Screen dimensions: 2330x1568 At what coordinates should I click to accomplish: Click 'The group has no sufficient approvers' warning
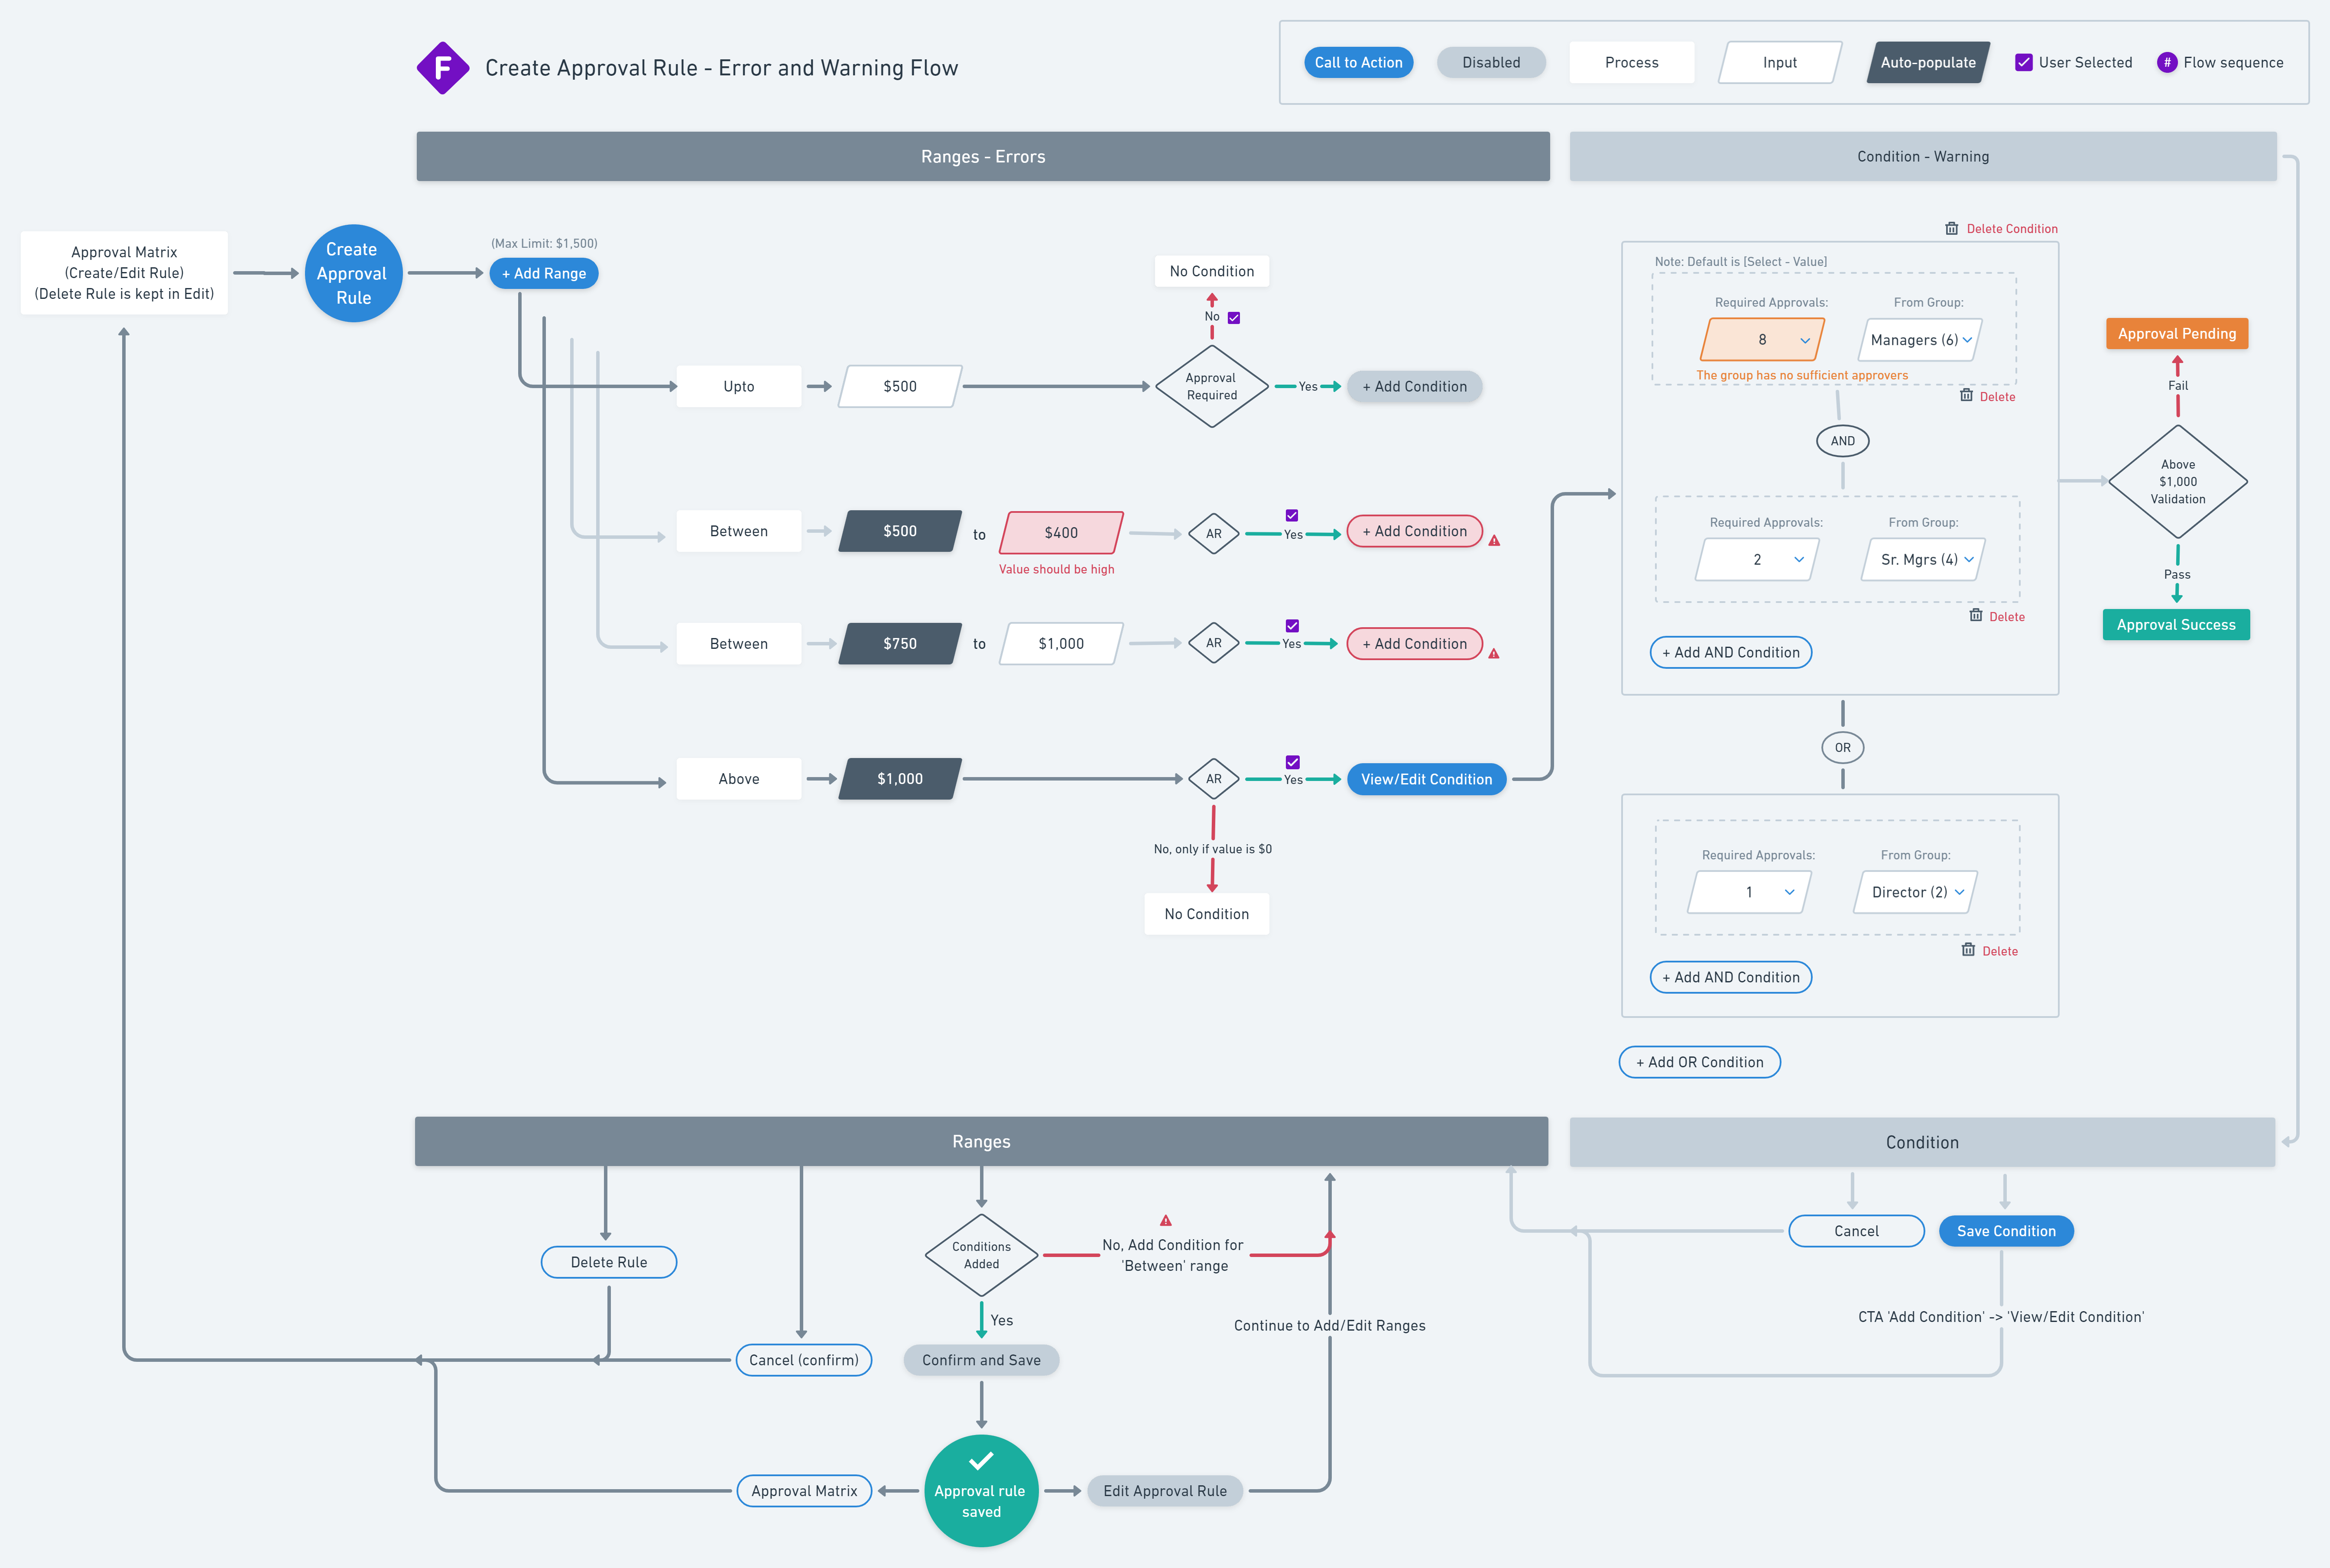[x=1802, y=376]
